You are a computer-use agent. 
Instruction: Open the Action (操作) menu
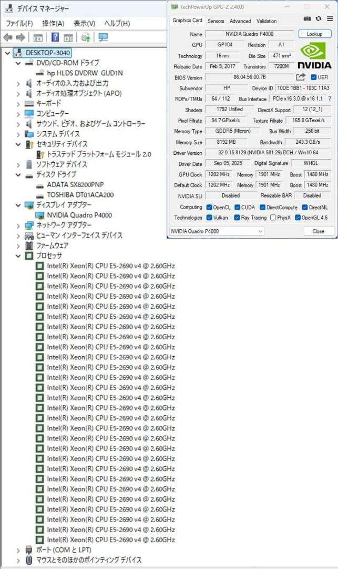[53, 24]
